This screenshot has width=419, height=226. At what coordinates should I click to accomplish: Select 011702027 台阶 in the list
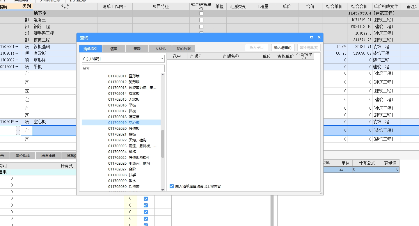(122, 169)
